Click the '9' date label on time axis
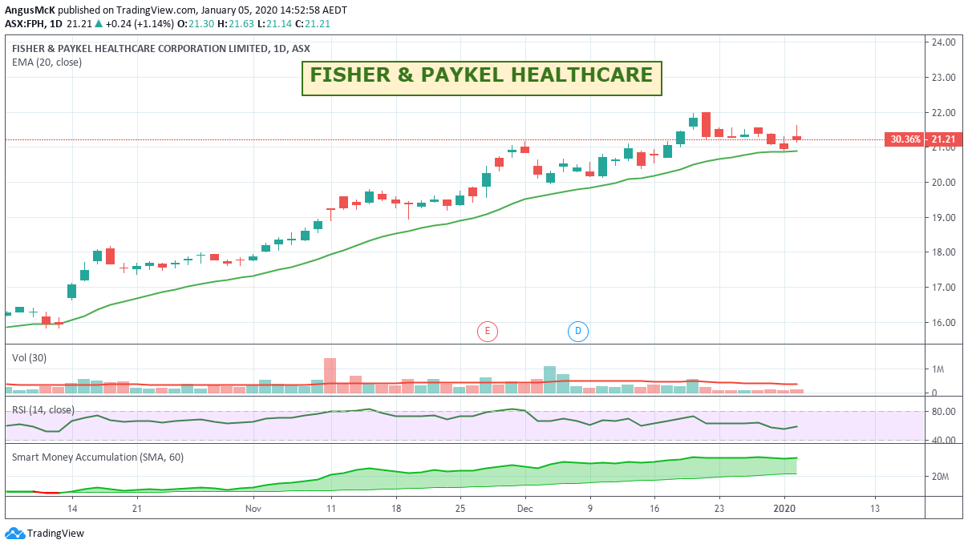968x548 pixels. [590, 508]
